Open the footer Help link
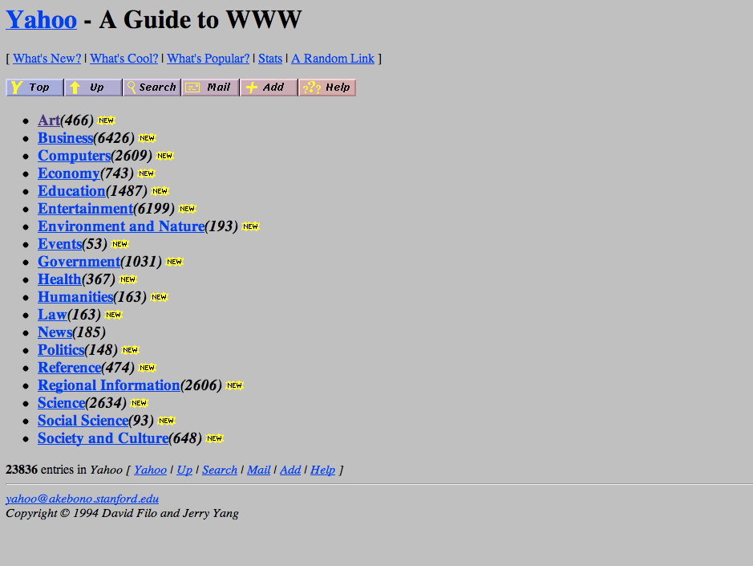The width and height of the screenshot is (753, 566). tap(322, 470)
